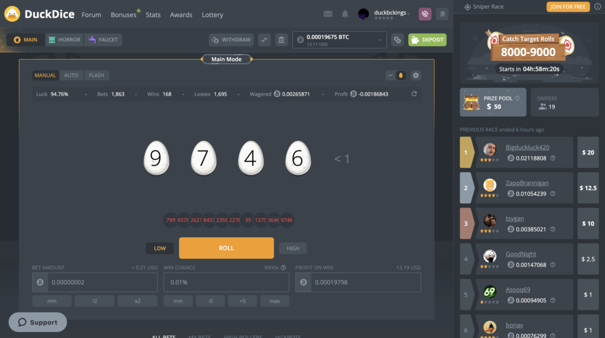
Task: Open the game settings gear
Action: click(x=415, y=76)
